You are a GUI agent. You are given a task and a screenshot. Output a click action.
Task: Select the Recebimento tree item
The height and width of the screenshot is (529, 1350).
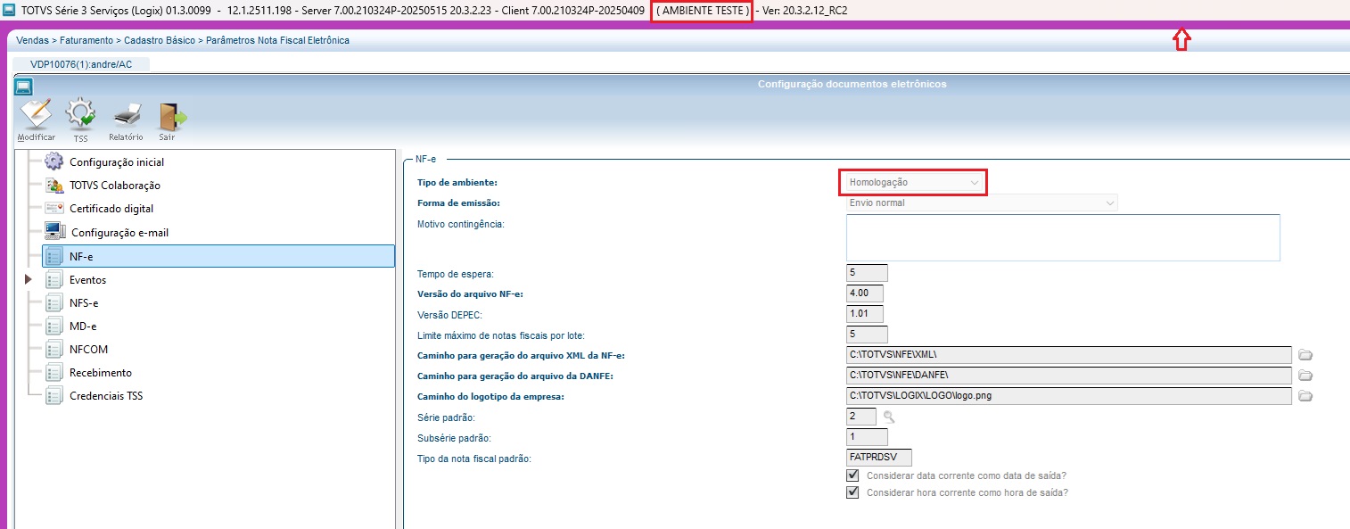pos(100,373)
